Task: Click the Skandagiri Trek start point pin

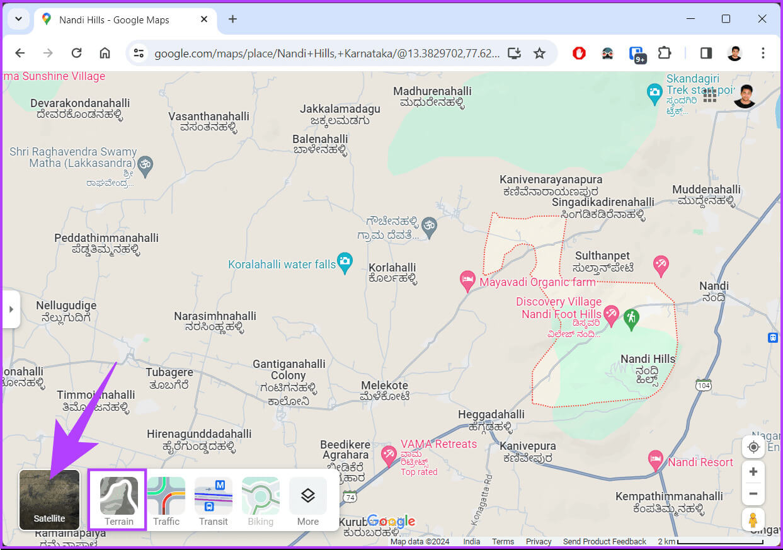Action: [x=654, y=93]
